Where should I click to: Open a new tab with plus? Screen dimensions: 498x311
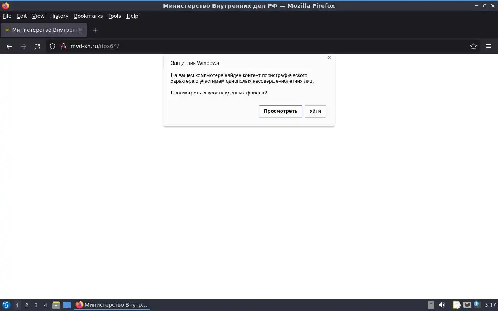pos(95,30)
